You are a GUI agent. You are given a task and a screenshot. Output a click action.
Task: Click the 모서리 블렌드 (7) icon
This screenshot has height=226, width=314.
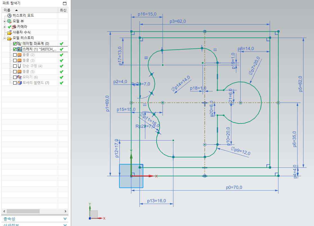pos(19,83)
